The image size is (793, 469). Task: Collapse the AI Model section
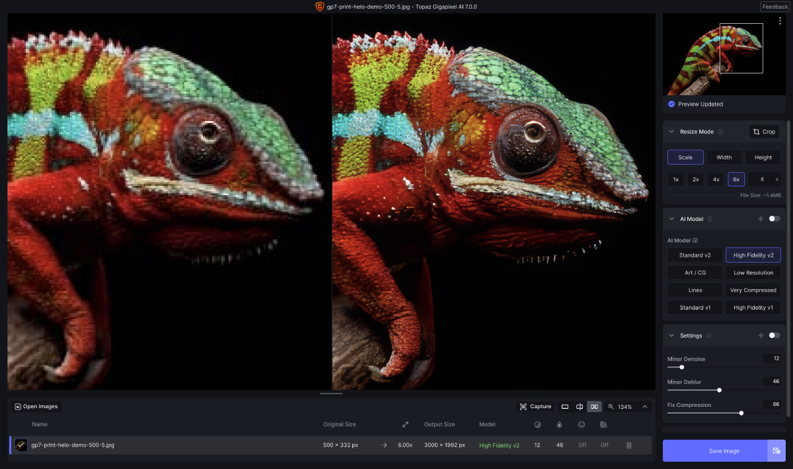[671, 218]
